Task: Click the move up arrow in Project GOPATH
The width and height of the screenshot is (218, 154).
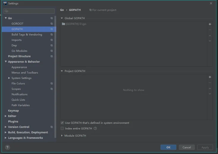Action: point(210,88)
